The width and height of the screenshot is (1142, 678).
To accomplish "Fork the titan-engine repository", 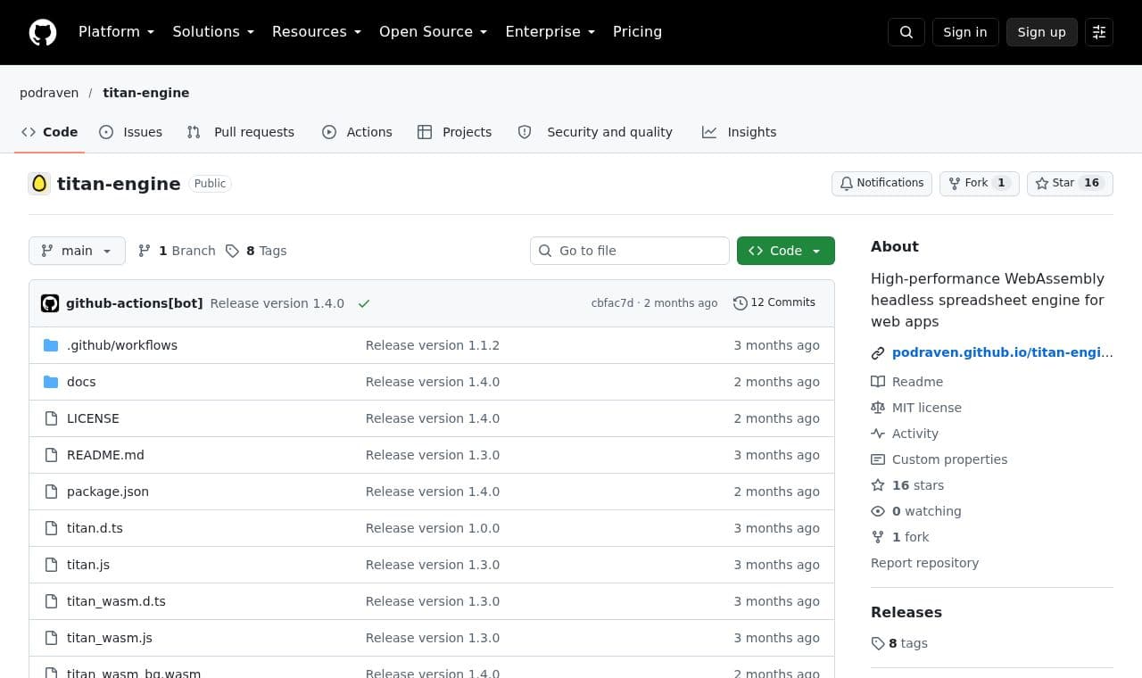I will [x=979, y=183].
